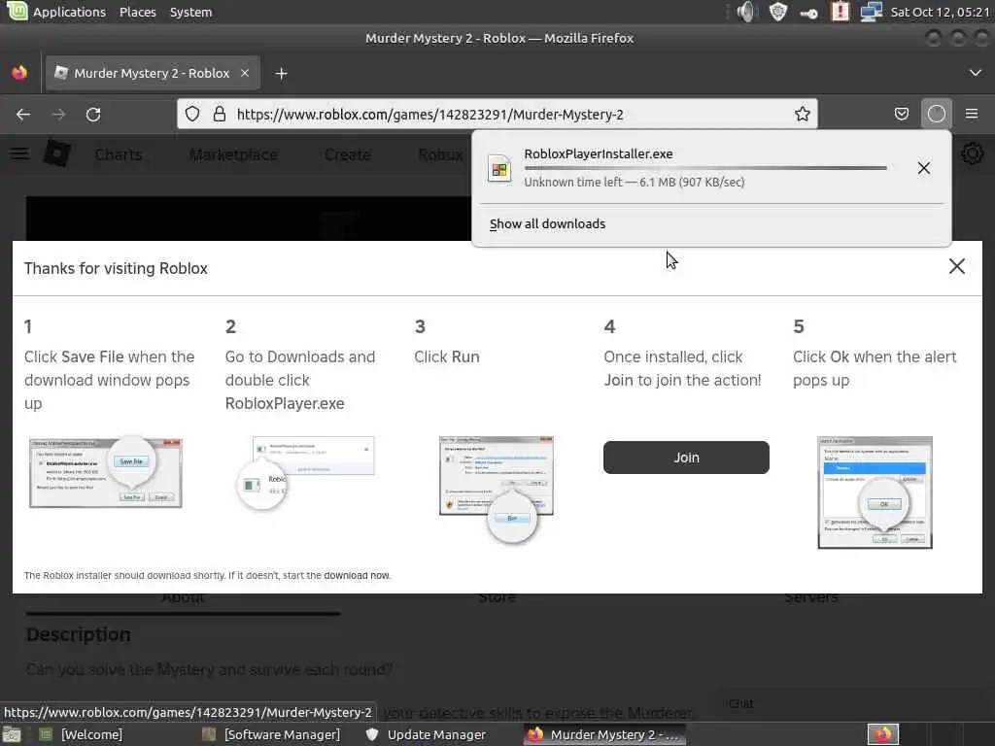Open the tracking protection shield icon
Screen dimensions: 995x746
click(x=192, y=115)
